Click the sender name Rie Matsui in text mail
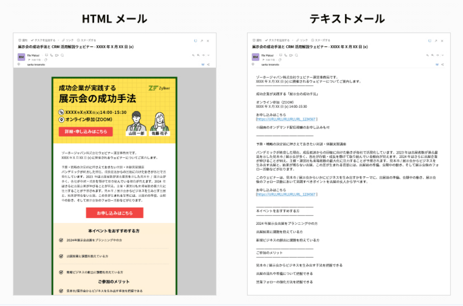Image resolution: width=463 pixels, height=306 pixels. click(268, 55)
